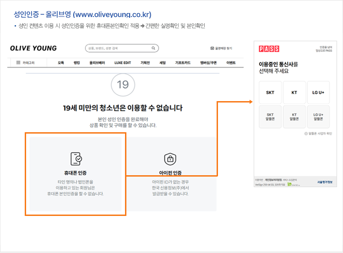Open the 멤버십/쿠폰 menu item

tap(208, 63)
